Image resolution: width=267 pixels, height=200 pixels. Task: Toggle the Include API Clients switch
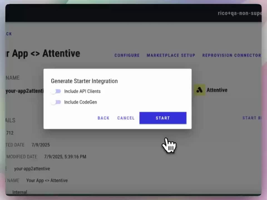(56, 91)
